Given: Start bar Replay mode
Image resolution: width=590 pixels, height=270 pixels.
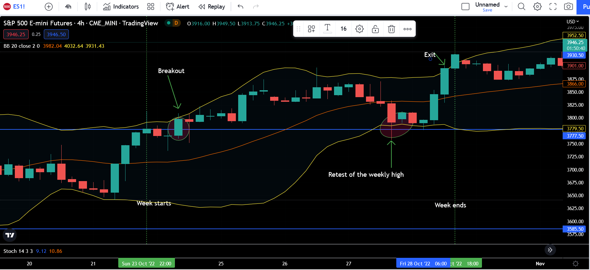Looking at the screenshot, I should pyautogui.click(x=212, y=7).
